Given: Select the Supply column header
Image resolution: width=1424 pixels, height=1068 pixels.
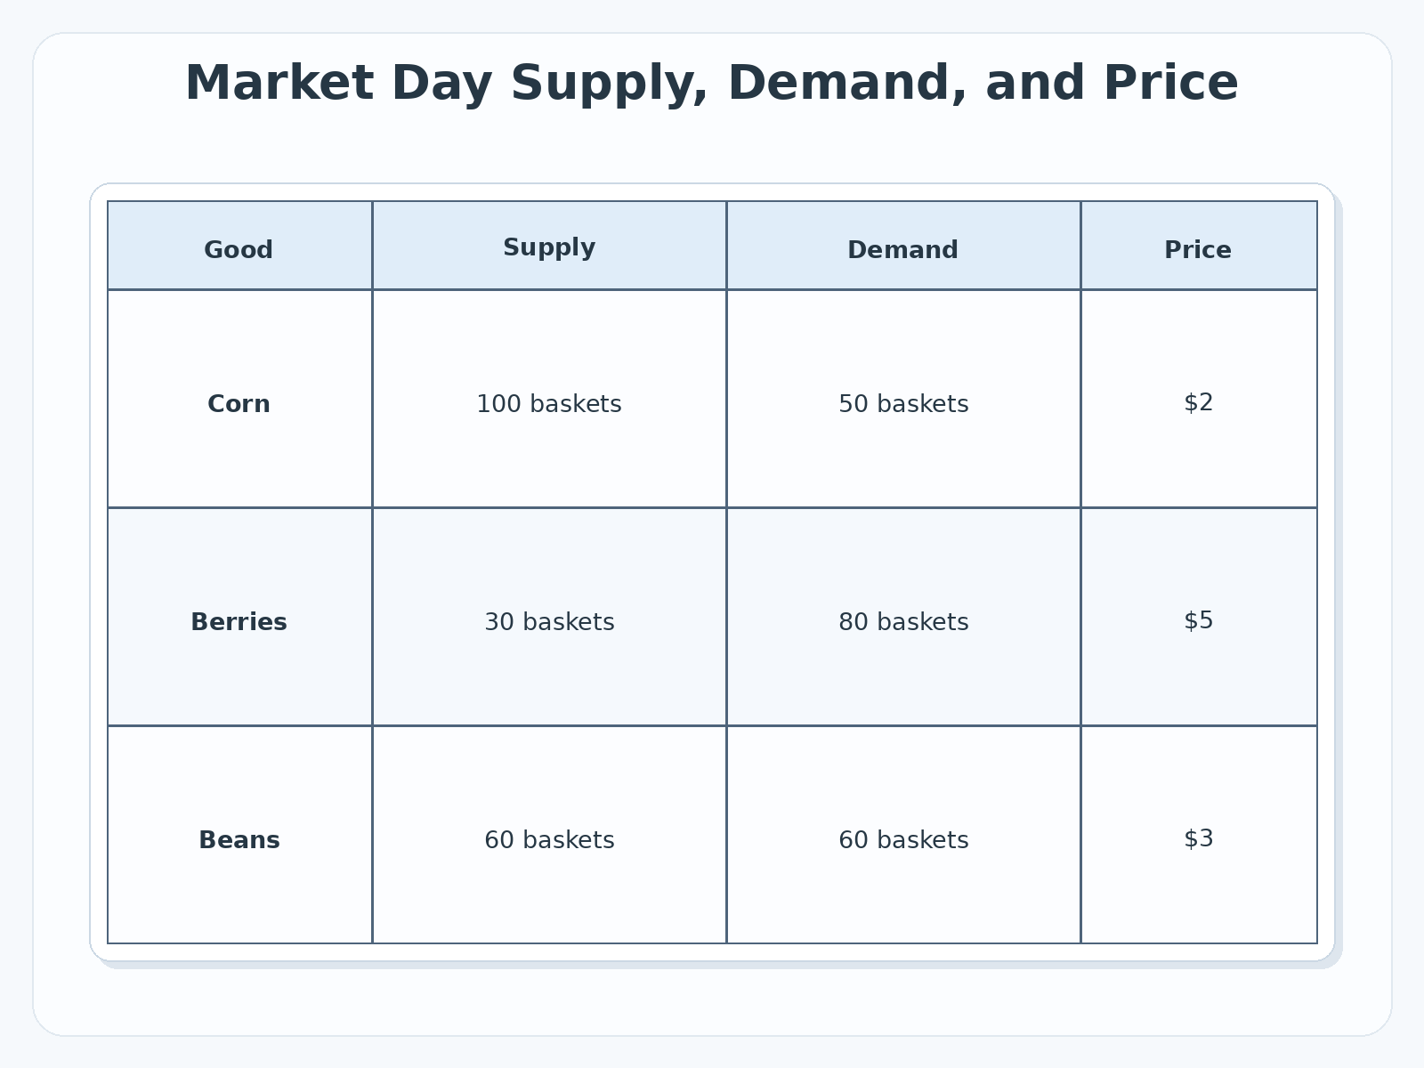Looking at the screenshot, I should coord(549,246).
